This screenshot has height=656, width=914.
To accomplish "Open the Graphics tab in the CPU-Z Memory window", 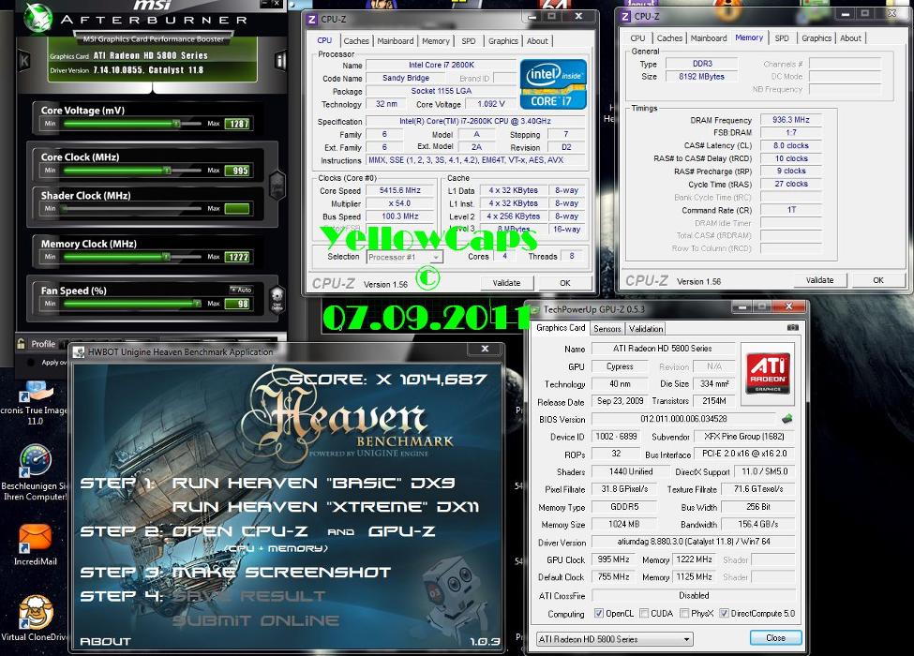I will coord(817,37).
